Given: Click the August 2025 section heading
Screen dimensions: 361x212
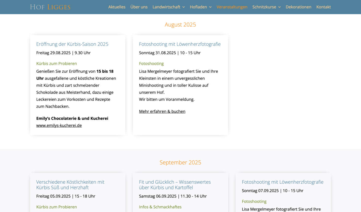Looking at the screenshot, I should [x=180, y=25].
